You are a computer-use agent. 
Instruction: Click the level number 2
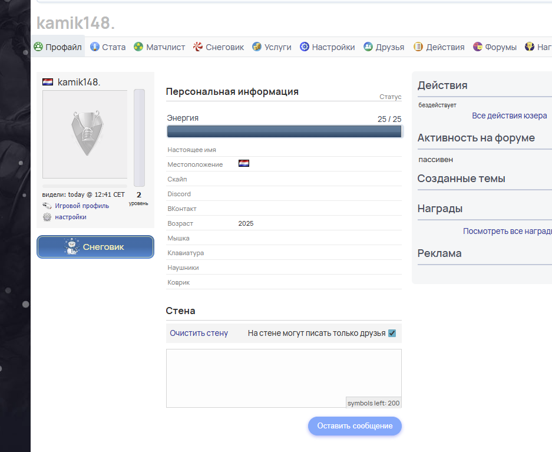(x=138, y=195)
